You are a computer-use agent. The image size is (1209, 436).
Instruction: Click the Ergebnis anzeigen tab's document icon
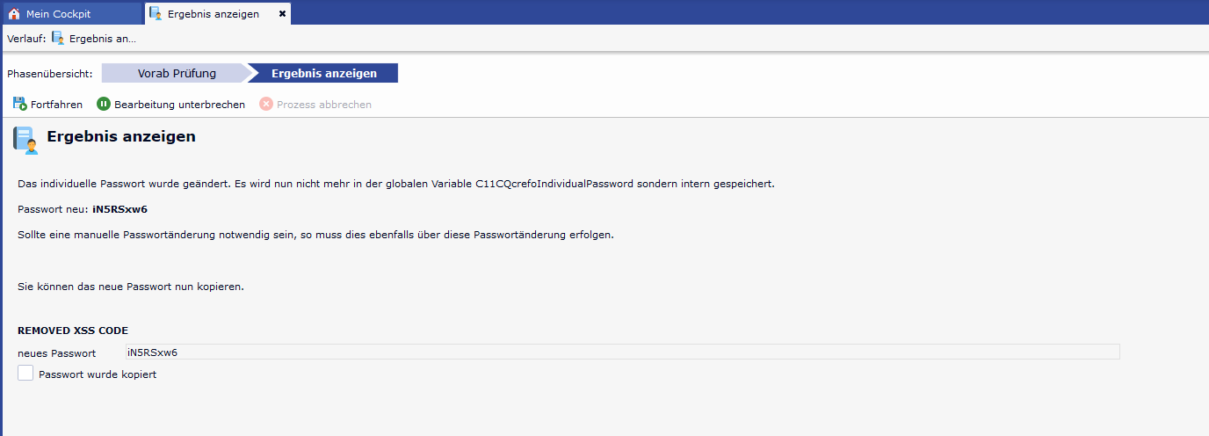click(x=156, y=14)
